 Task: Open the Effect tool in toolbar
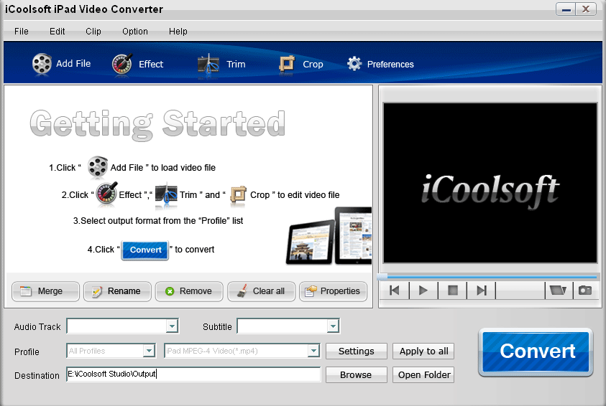pyautogui.click(x=137, y=64)
